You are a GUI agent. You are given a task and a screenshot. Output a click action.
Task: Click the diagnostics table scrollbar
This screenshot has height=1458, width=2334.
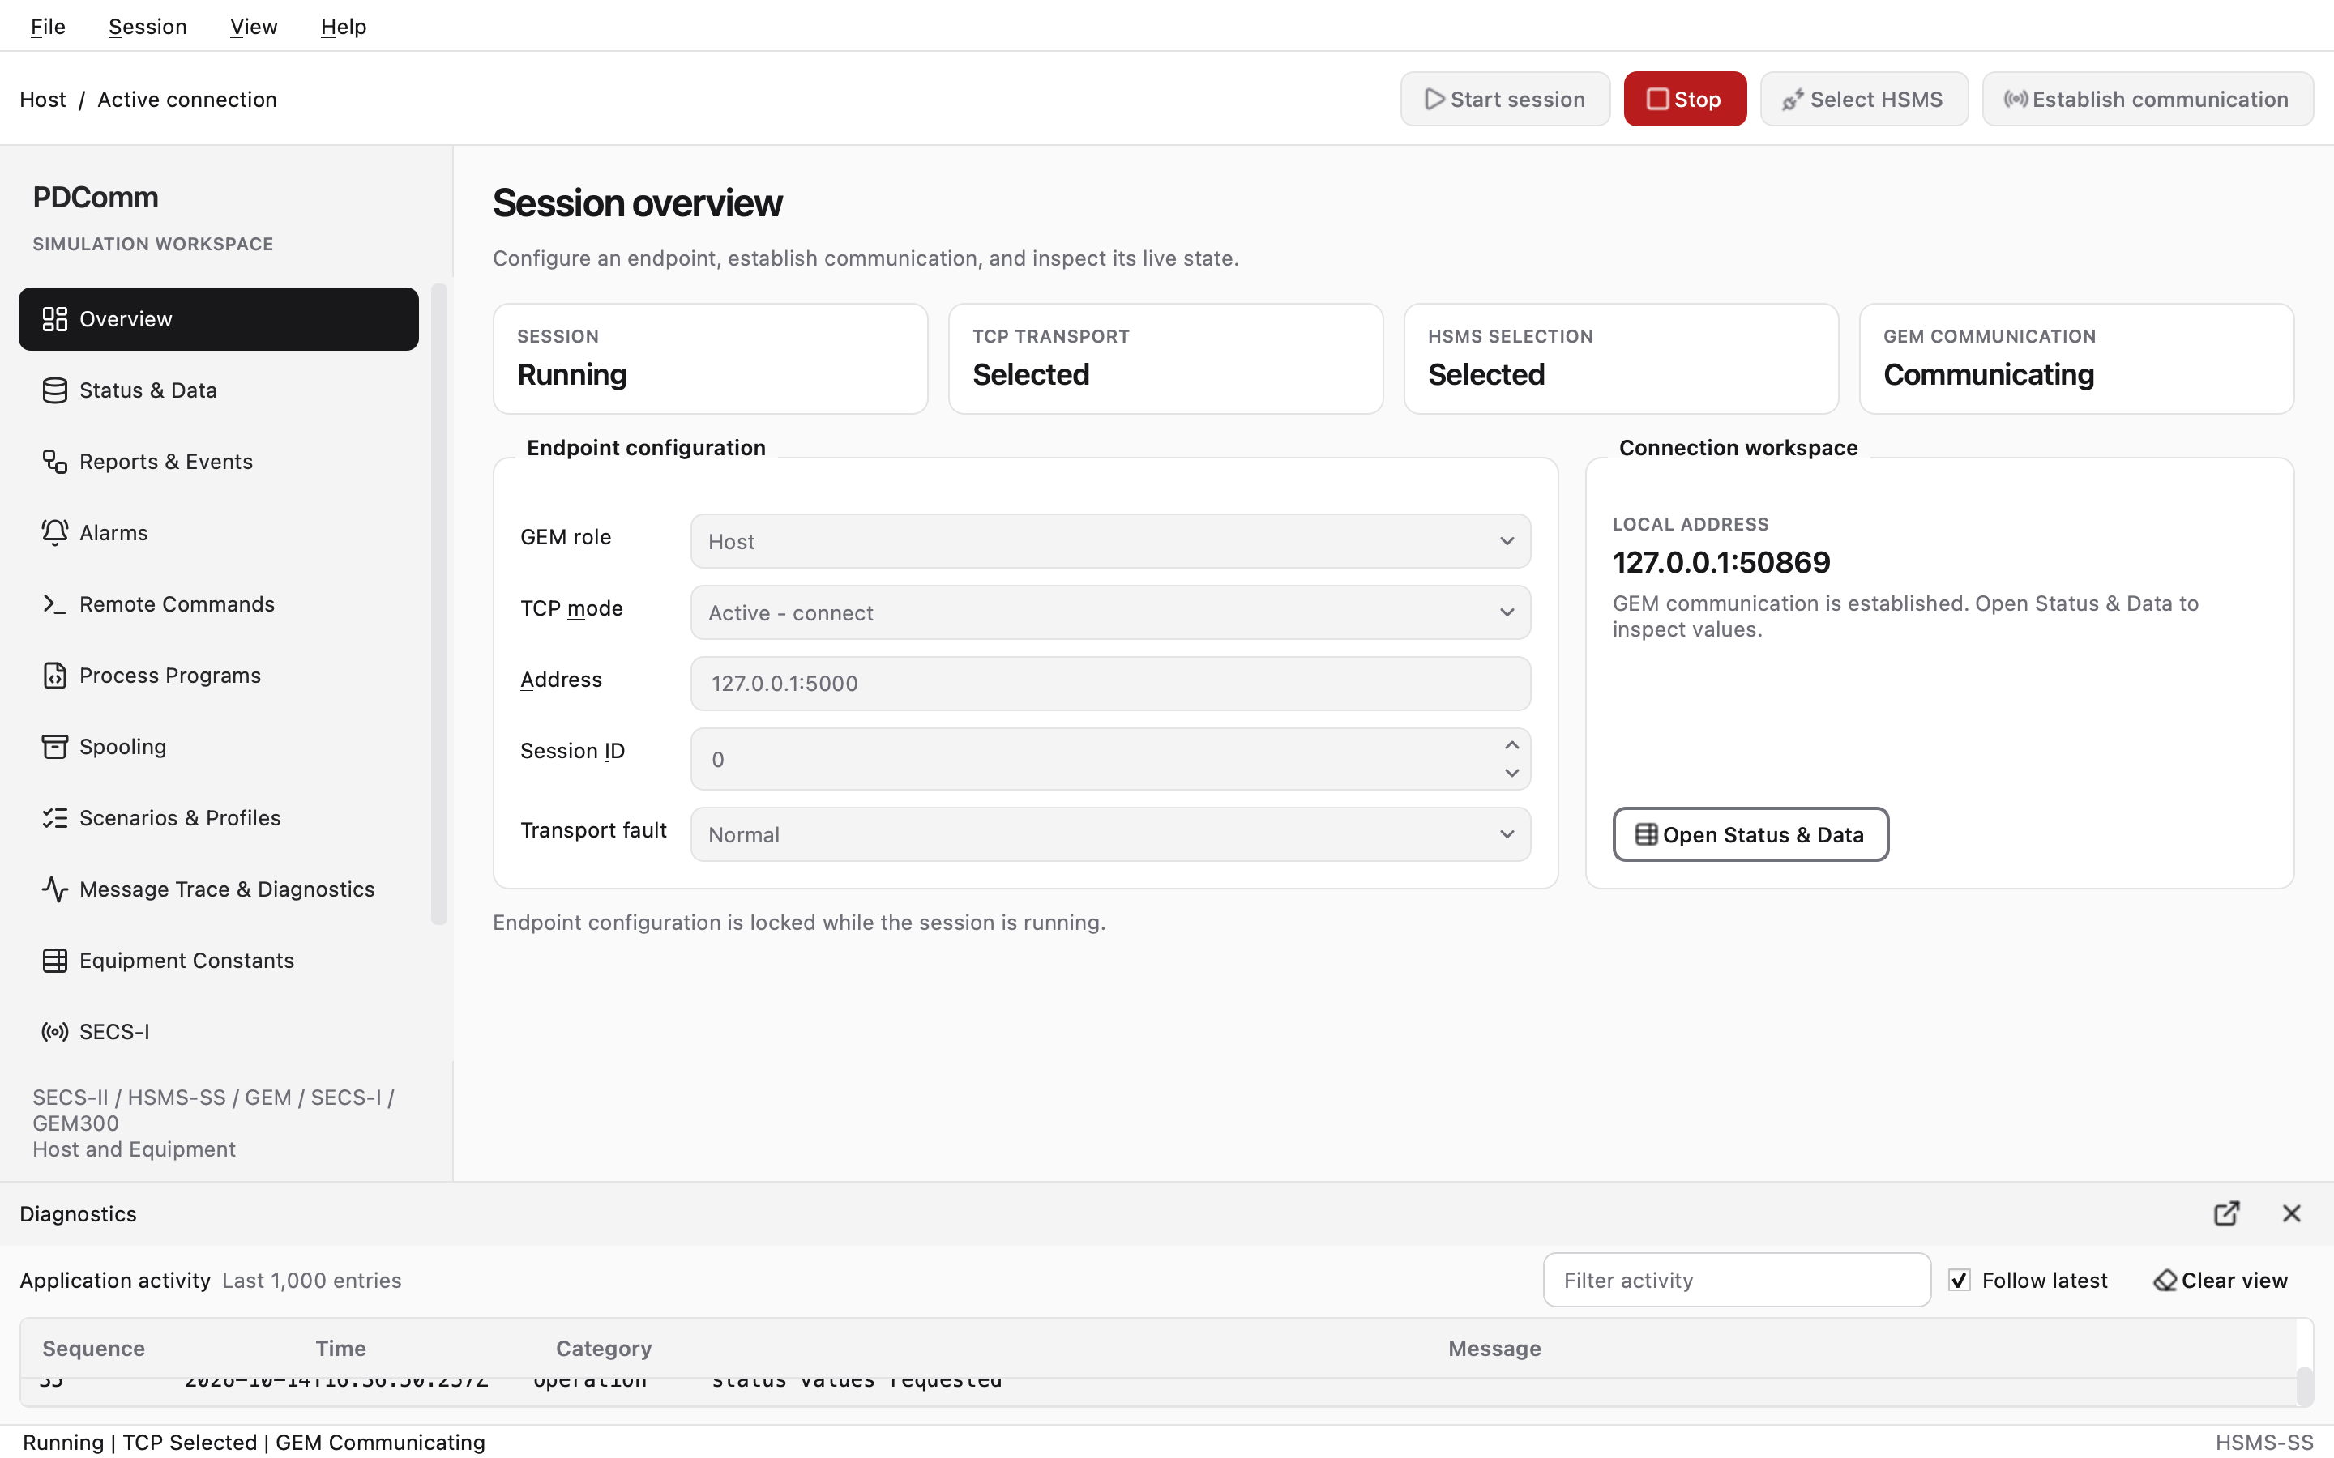click(x=2304, y=1386)
